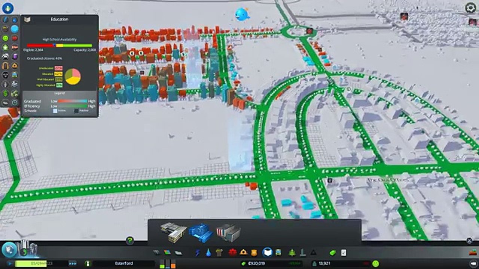Open the Police badge build menu
Image resolution: width=479 pixels, height=269 pixels.
(254, 253)
